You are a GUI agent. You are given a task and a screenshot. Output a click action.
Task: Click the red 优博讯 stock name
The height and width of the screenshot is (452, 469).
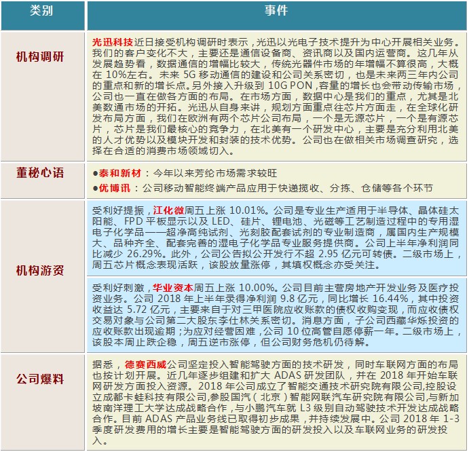115,188
